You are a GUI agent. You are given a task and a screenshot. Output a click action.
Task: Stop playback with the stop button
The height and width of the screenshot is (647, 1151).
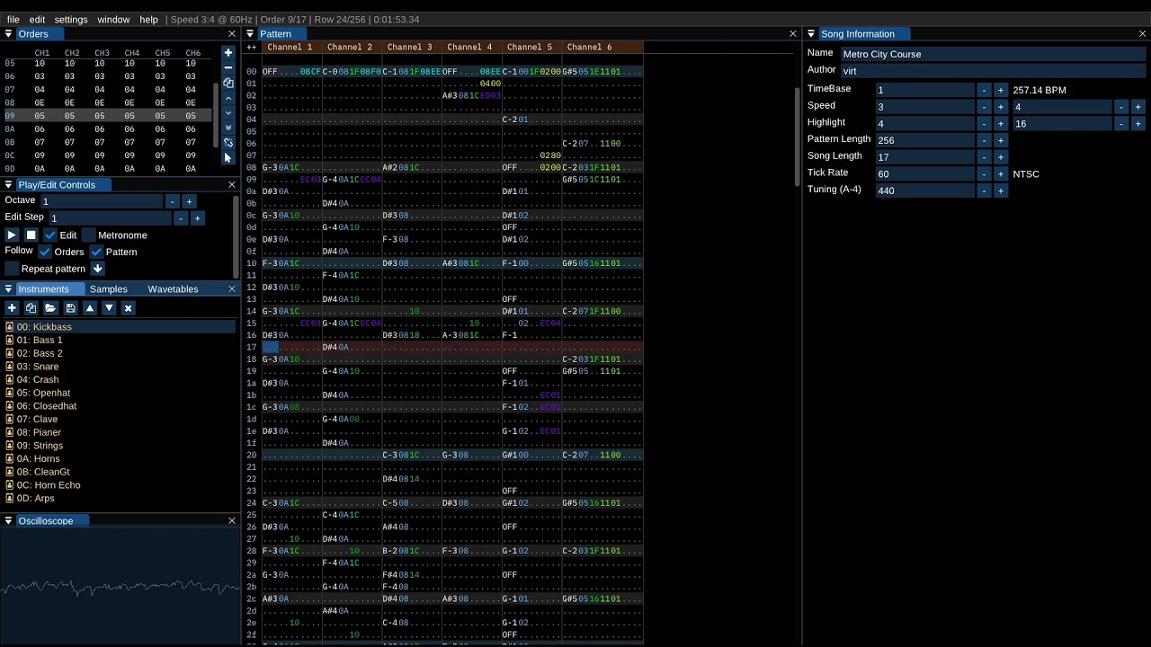[x=31, y=235]
